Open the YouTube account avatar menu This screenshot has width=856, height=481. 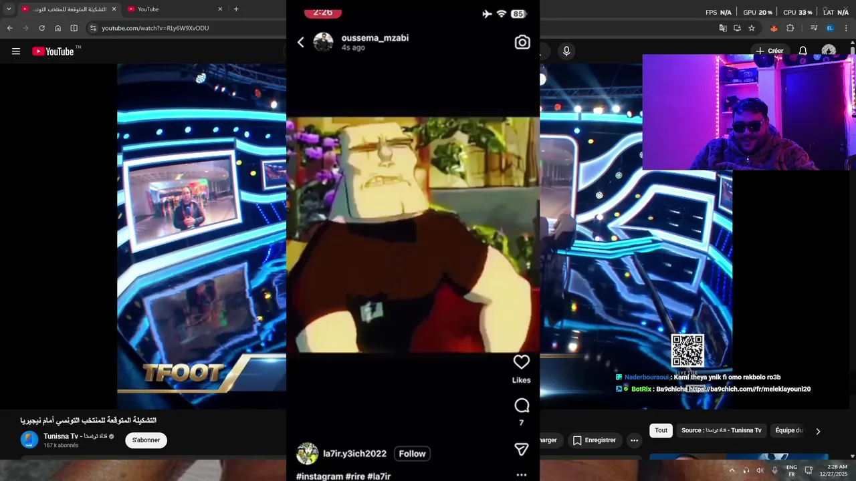[x=829, y=51]
